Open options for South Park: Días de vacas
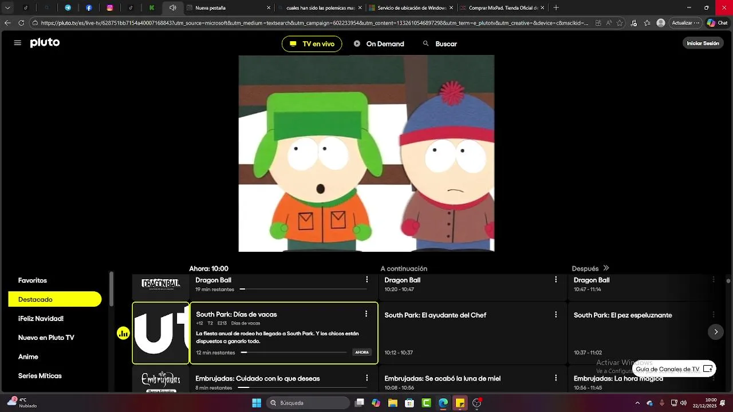The height and width of the screenshot is (412, 733). click(x=366, y=314)
